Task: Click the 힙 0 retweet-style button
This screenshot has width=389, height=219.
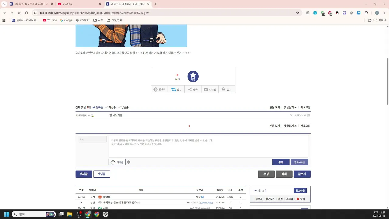Action: [176, 89]
